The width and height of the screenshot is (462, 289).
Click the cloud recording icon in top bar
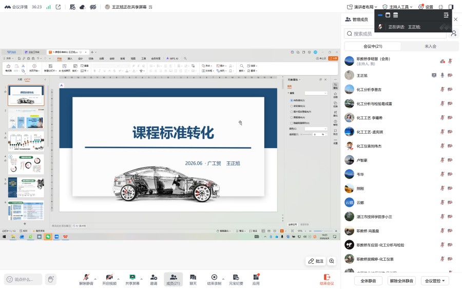click(83, 7)
